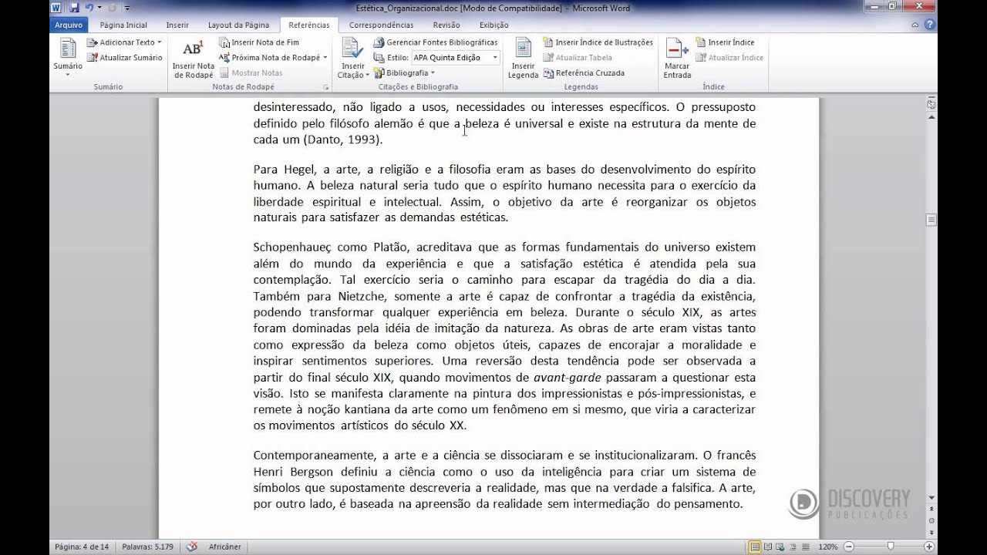Screen dimensions: 987x555
Task: Click Inserir Nota de Rodapé
Action: click(193, 59)
